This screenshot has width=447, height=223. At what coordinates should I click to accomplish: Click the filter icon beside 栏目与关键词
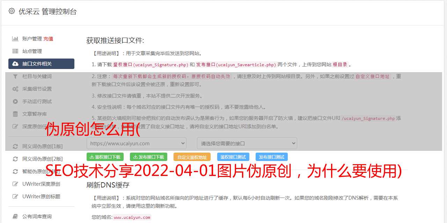15,76
